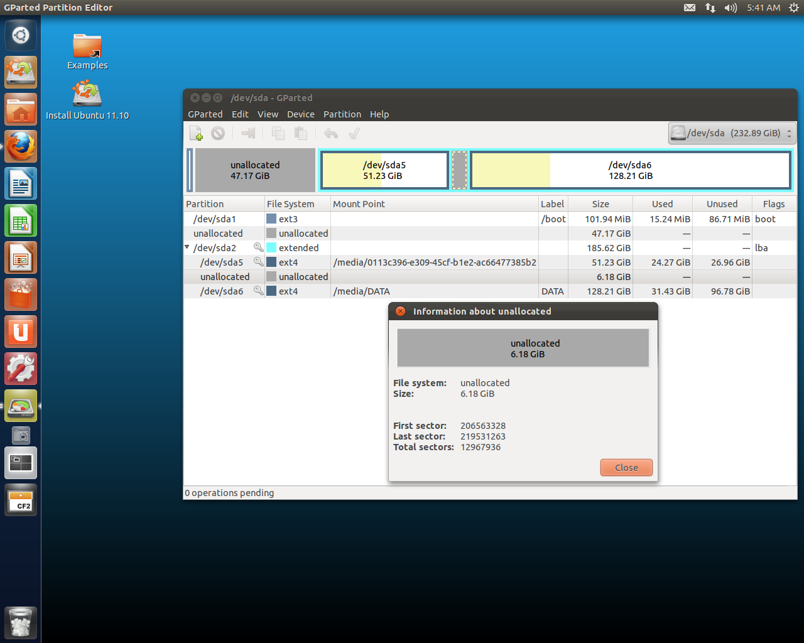This screenshot has width=804, height=643.
Task: Click the Delete partition toolbar icon
Action: [x=218, y=133]
